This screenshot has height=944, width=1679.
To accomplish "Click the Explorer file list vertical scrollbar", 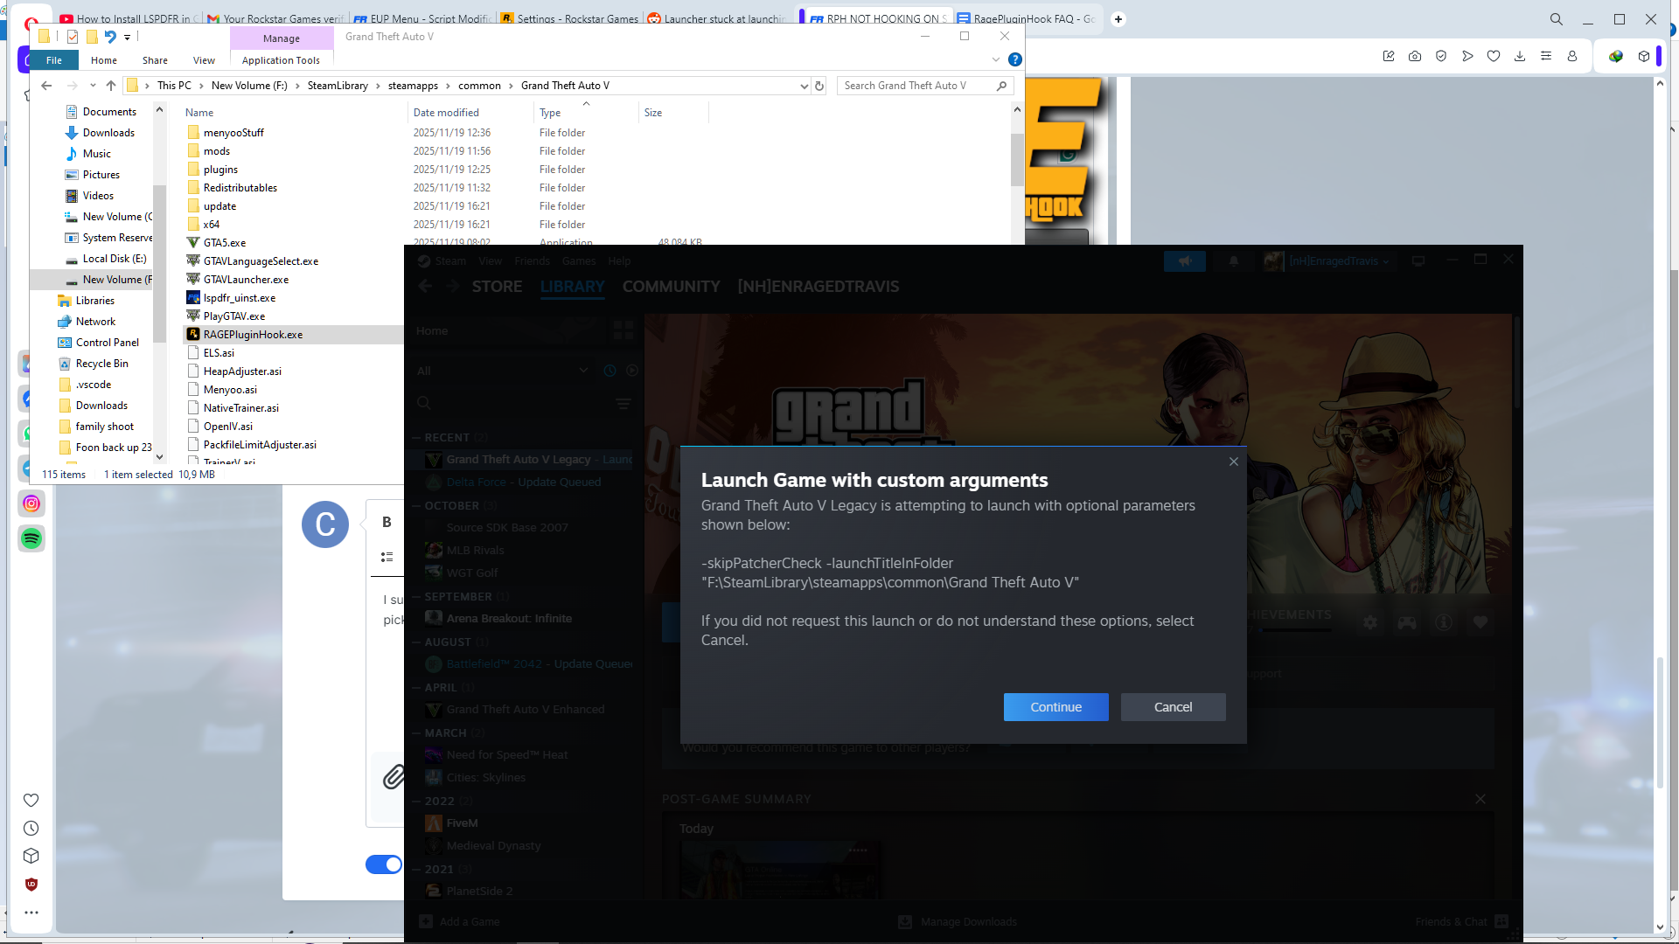I will (x=1016, y=160).
